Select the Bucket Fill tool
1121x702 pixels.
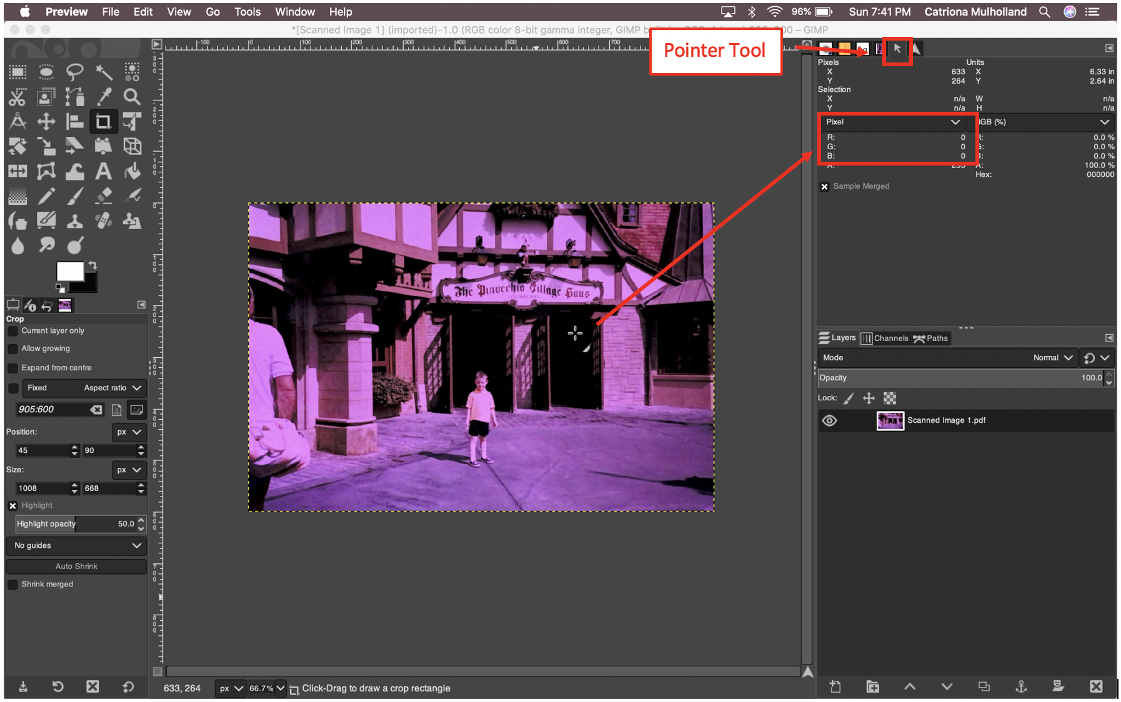132,171
